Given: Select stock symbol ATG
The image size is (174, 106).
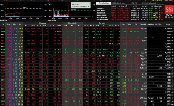Looking at the screenshot, I should [3, 77].
